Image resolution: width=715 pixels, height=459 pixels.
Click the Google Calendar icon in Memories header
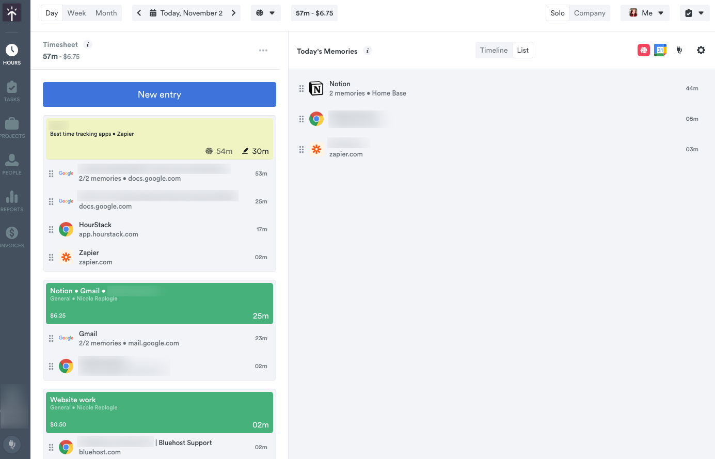[660, 50]
